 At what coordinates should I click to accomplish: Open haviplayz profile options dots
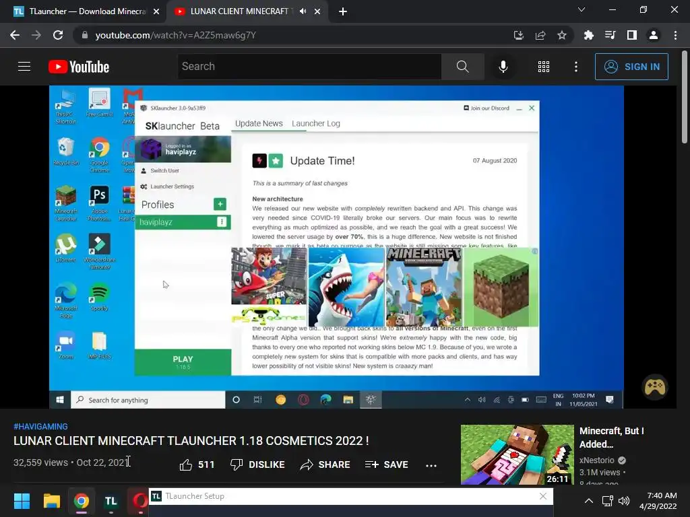click(222, 222)
